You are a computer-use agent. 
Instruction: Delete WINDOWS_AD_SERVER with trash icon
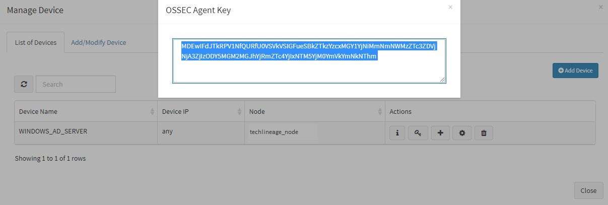point(484,133)
